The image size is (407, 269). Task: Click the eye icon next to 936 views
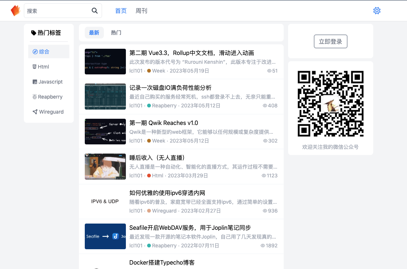coord(265,211)
